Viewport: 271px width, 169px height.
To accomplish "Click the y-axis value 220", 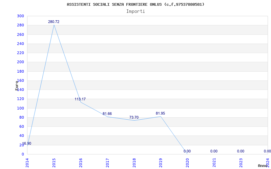I will click(x=20, y=53).
